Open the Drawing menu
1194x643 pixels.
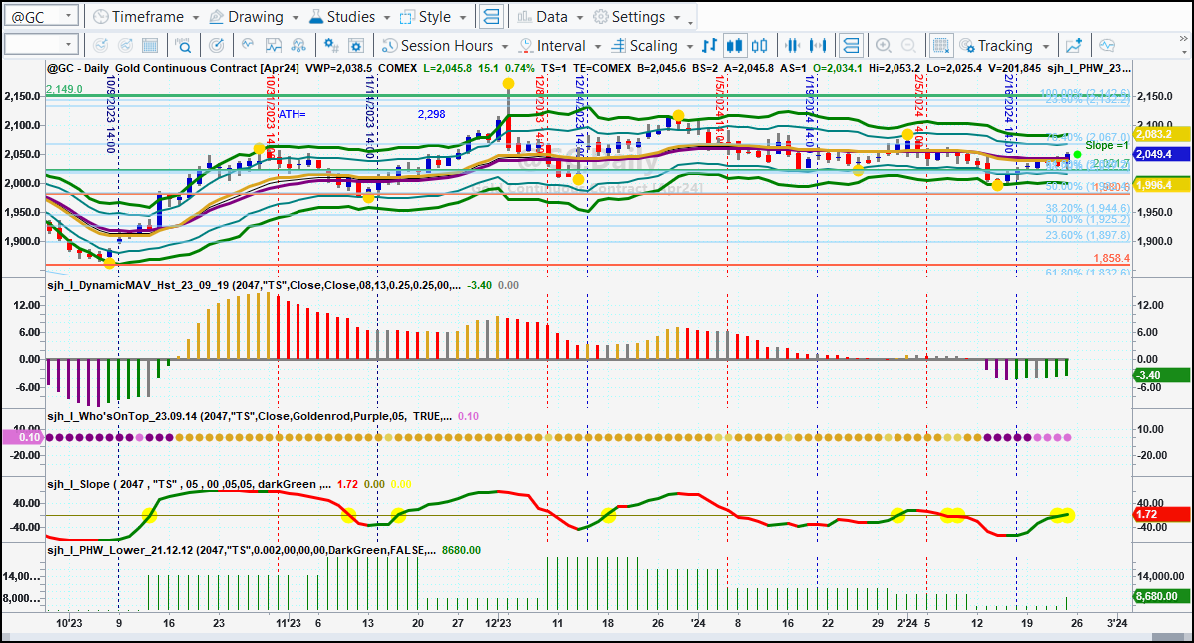click(x=254, y=17)
